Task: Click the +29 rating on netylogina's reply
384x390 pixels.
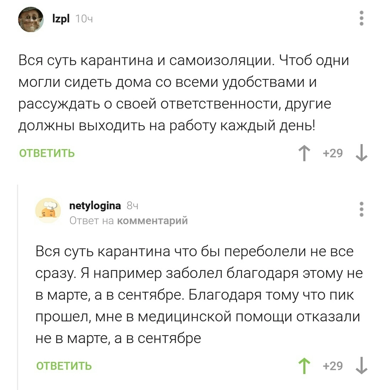Action: 333,366
